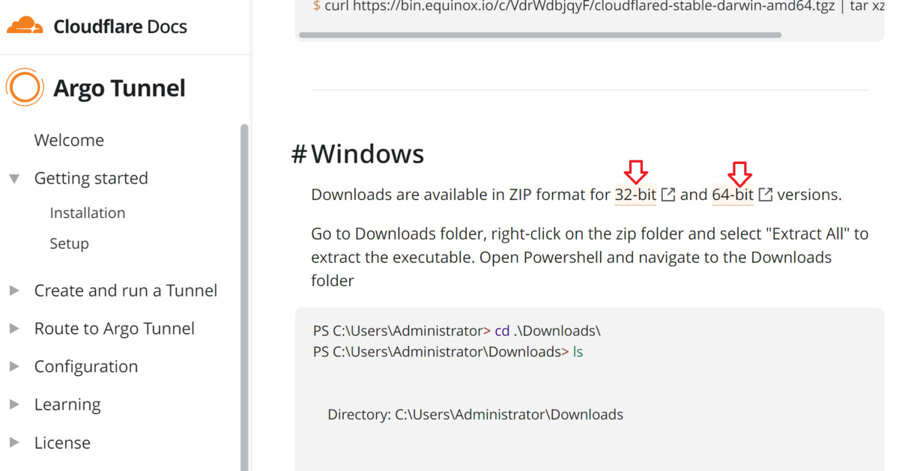Click the Argo Tunnel product title
899x471 pixels.
tap(119, 88)
